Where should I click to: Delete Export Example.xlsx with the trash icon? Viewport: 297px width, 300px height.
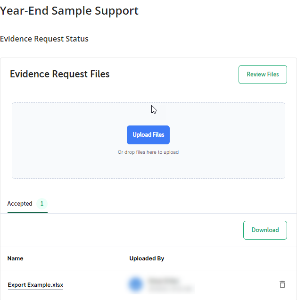click(x=282, y=284)
